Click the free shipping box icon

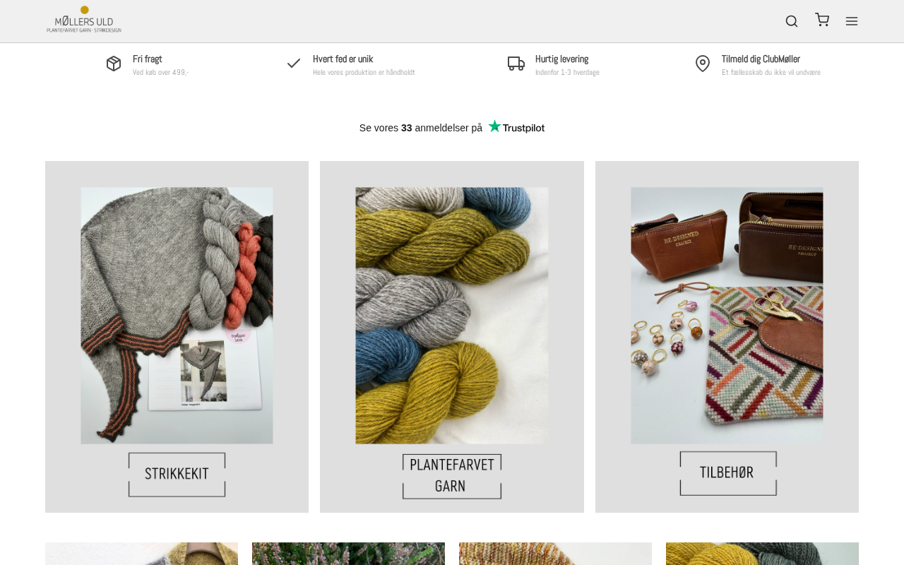(114, 64)
